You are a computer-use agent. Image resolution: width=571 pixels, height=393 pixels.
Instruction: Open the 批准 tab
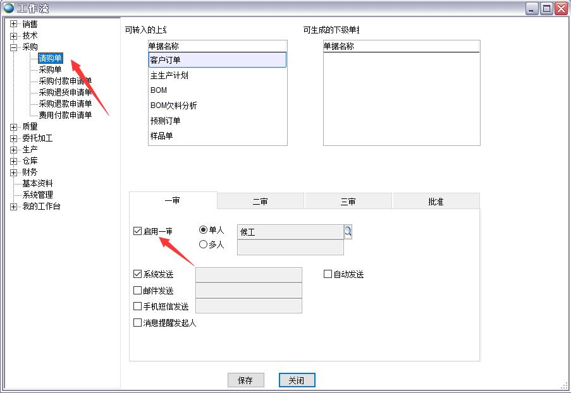(436, 202)
